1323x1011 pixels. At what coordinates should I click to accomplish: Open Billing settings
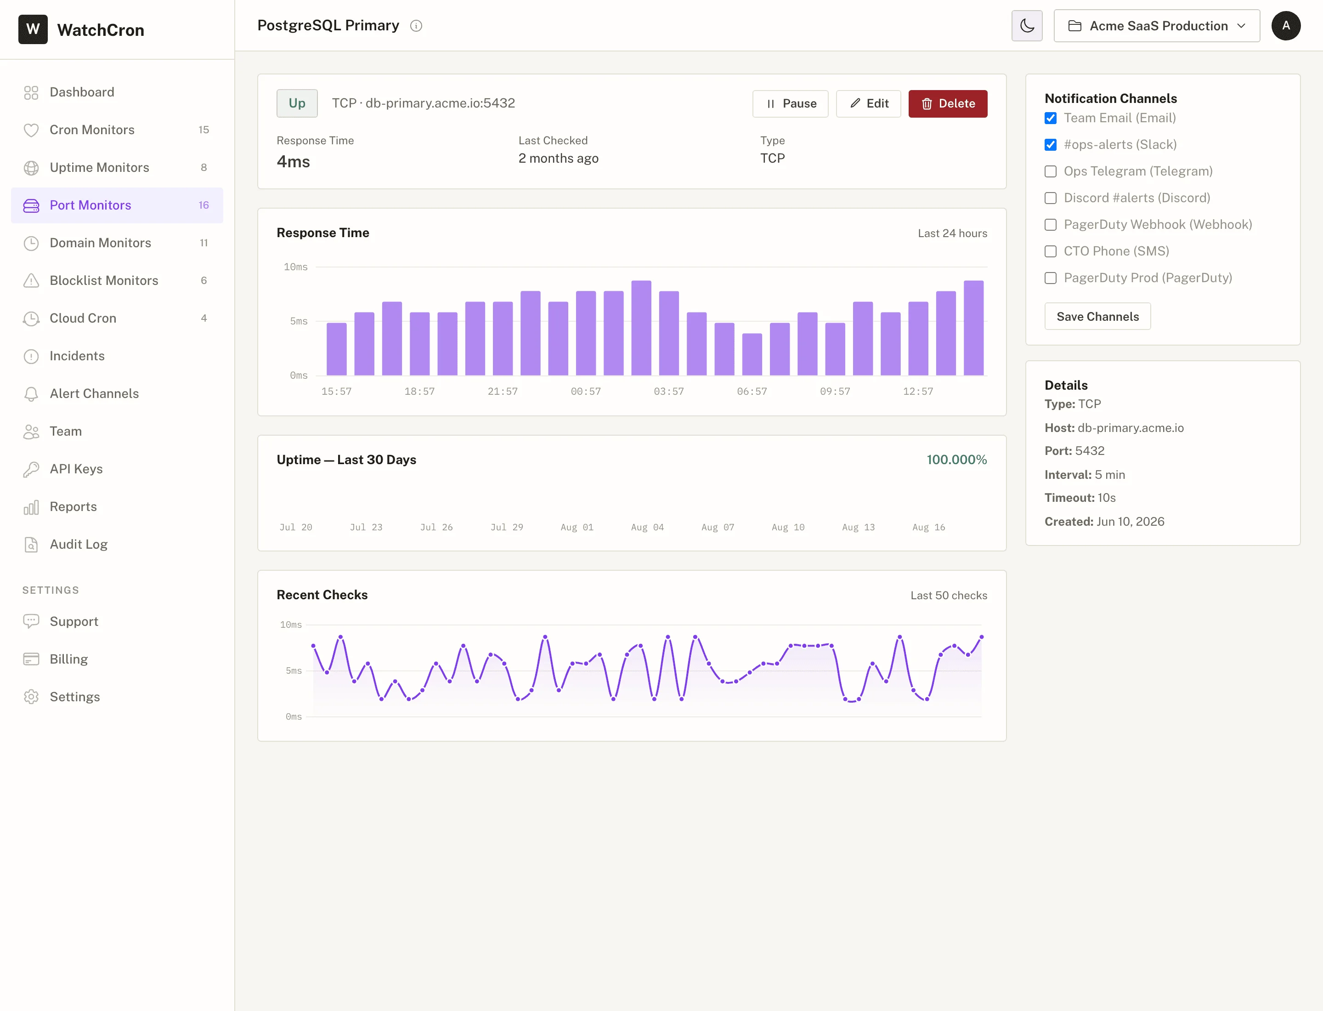coord(117,659)
